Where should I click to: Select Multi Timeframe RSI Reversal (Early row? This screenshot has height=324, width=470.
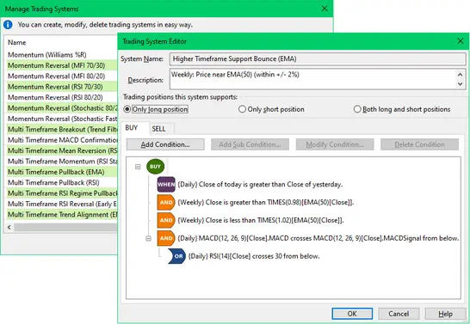(x=62, y=204)
